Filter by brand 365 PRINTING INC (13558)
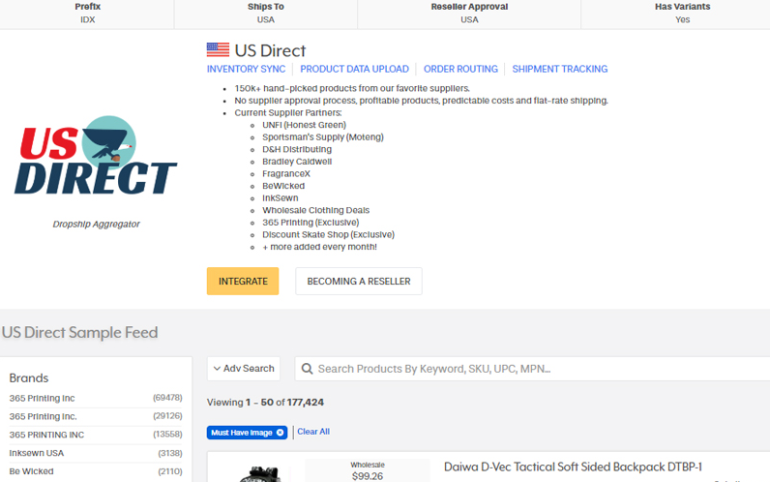Viewport: 770px width, 482px height. 96,435
